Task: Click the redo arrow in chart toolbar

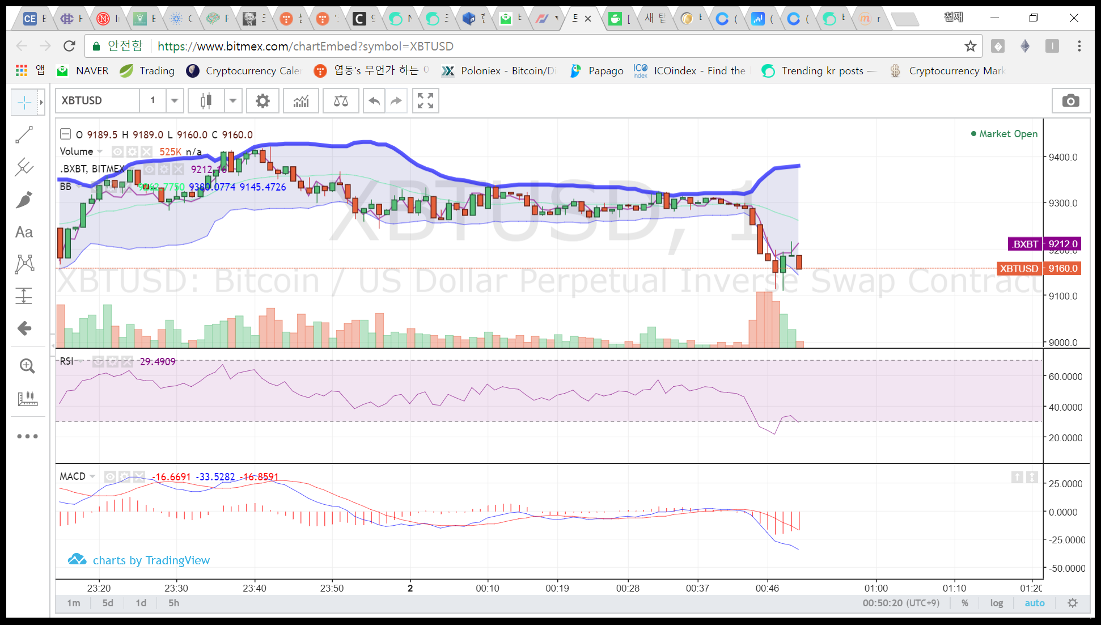Action: pyautogui.click(x=396, y=101)
